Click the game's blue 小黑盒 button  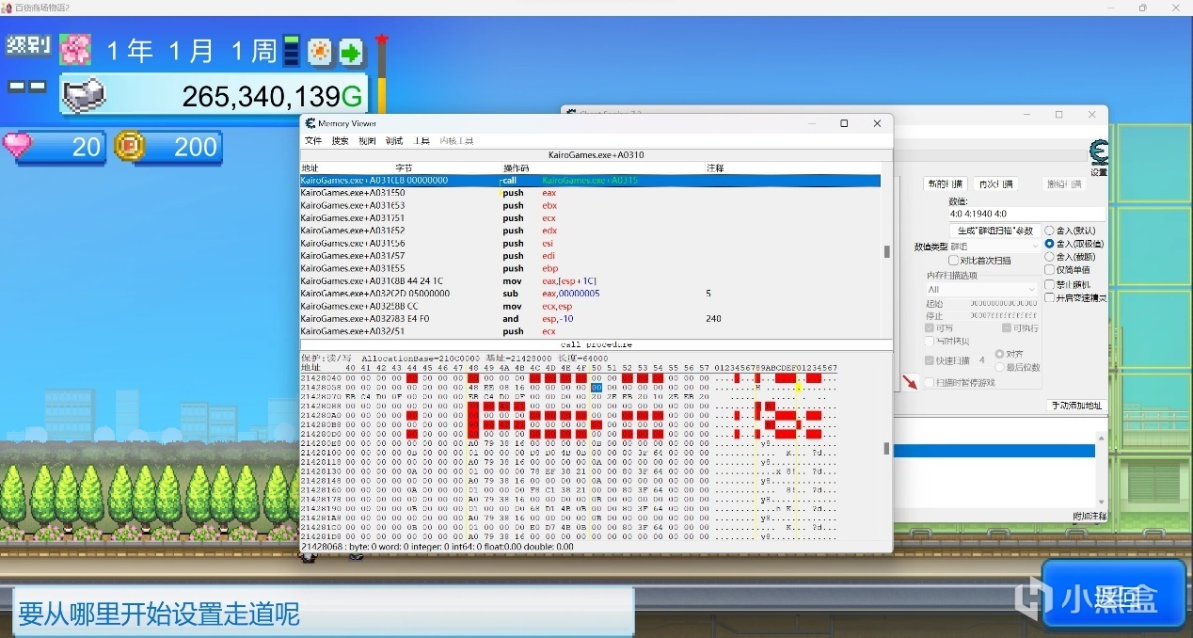point(1113,594)
